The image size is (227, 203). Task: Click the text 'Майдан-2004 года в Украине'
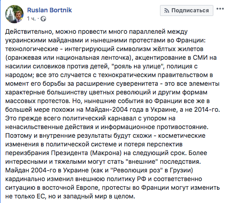tap(131, 109)
